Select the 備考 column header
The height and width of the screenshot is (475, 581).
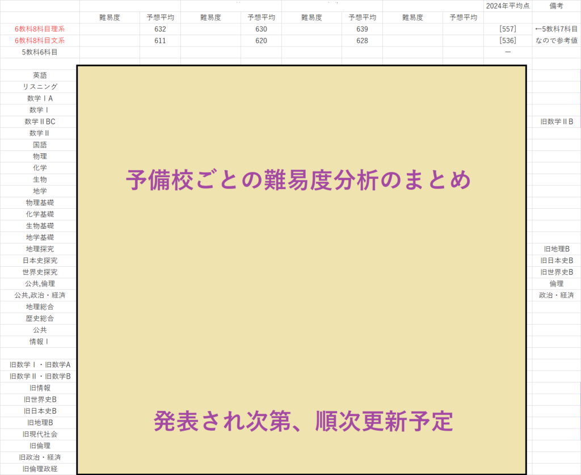point(558,5)
